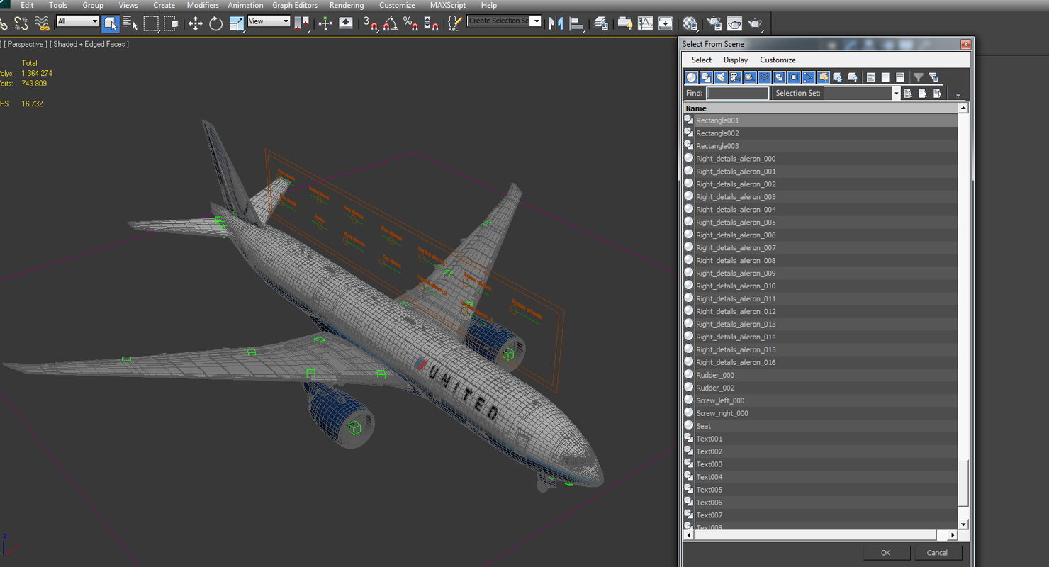Open the Display menu in dialog
This screenshot has width=1049, height=567.
736,60
